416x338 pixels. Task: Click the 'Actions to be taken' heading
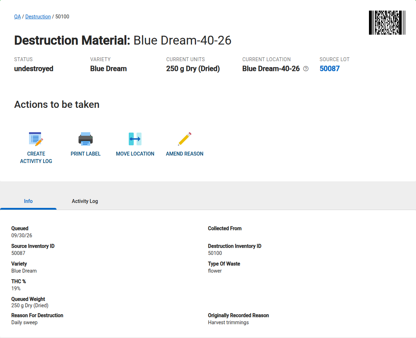point(57,104)
